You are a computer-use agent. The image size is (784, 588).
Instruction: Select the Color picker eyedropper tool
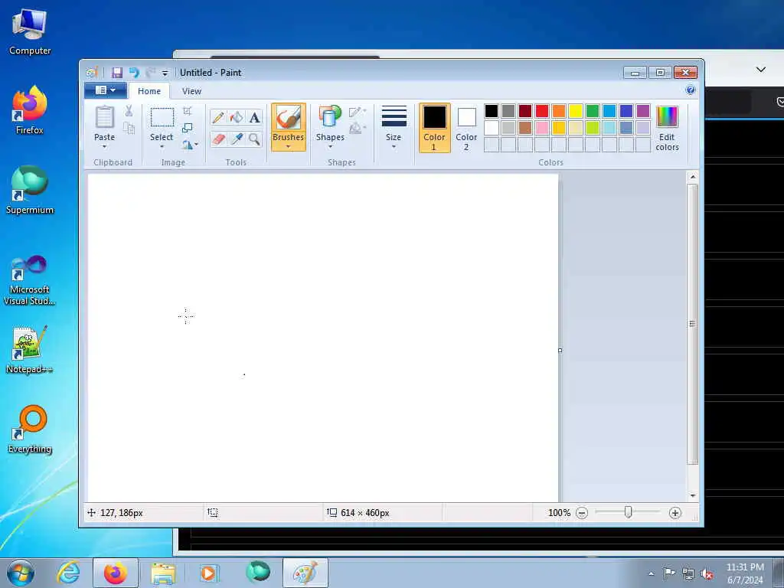coord(236,139)
